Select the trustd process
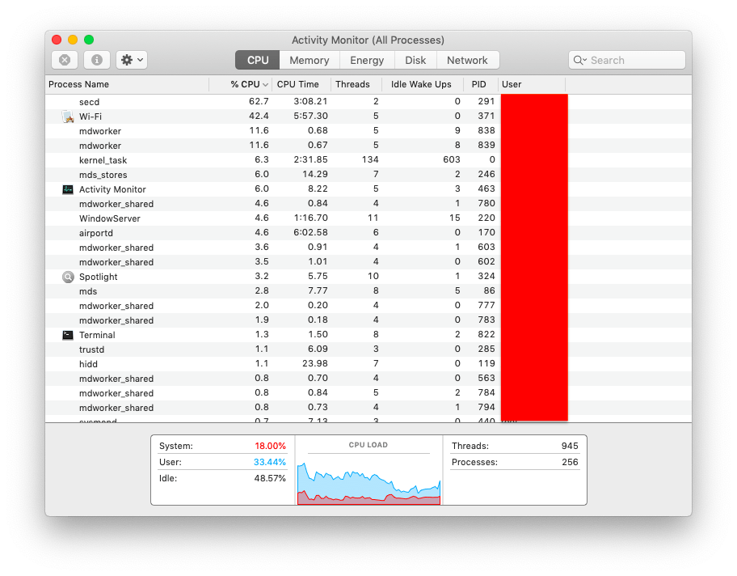737x576 pixels. click(x=368, y=349)
